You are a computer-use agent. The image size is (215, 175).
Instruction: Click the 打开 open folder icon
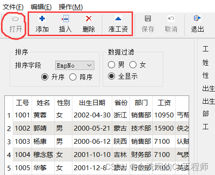click(x=15, y=18)
